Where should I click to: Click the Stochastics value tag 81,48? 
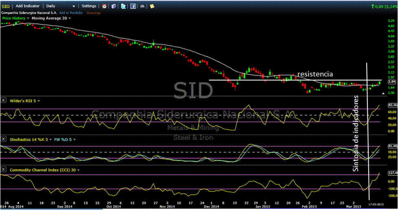click(x=392, y=146)
